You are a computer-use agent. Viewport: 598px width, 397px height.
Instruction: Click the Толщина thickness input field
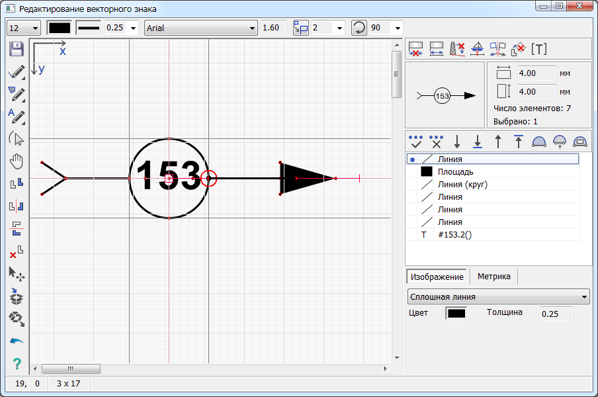point(556,314)
